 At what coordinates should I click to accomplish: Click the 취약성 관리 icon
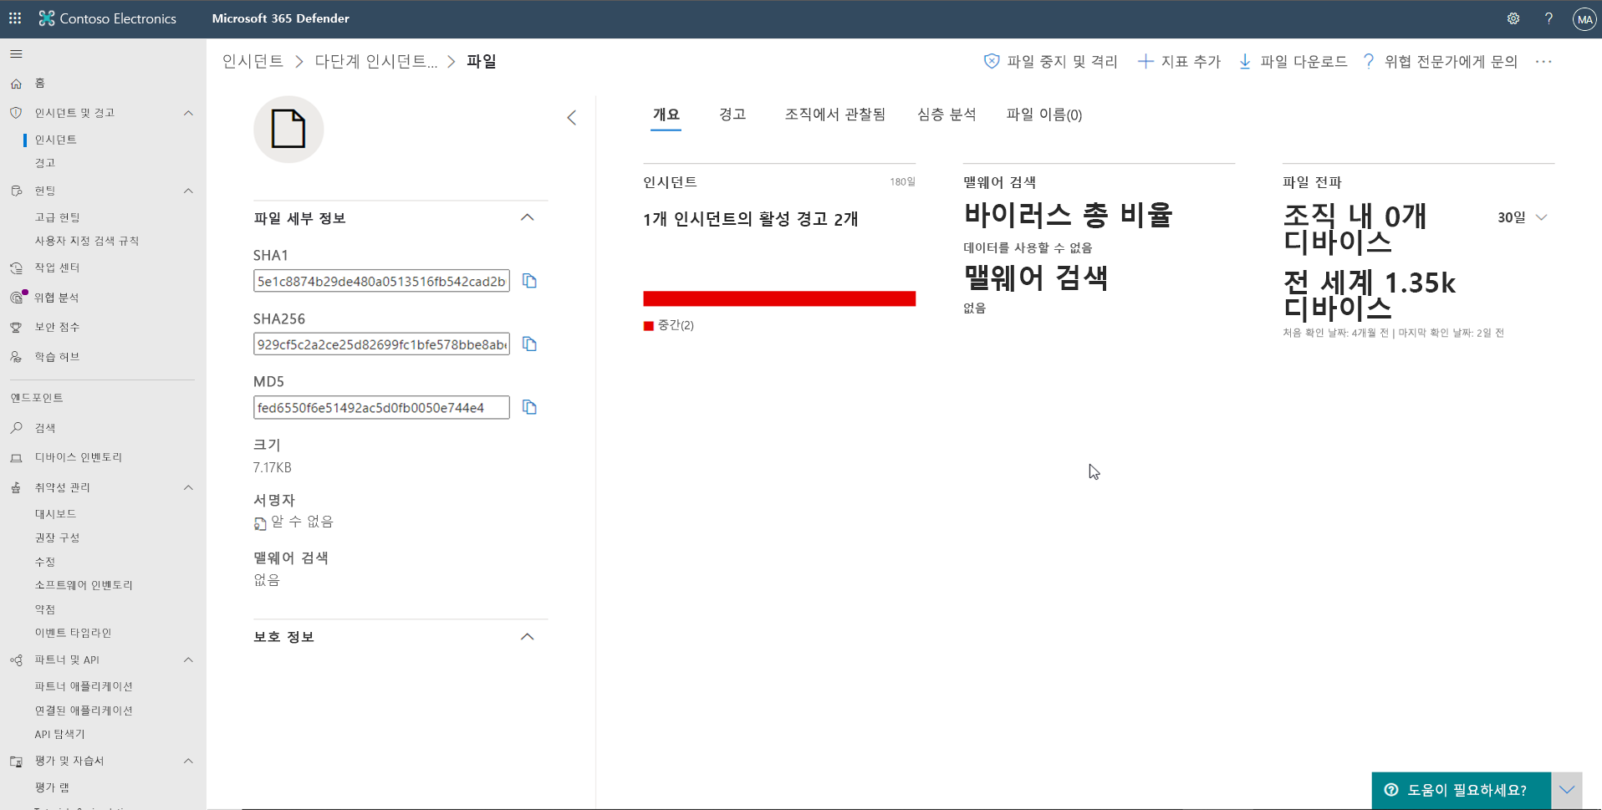16,487
